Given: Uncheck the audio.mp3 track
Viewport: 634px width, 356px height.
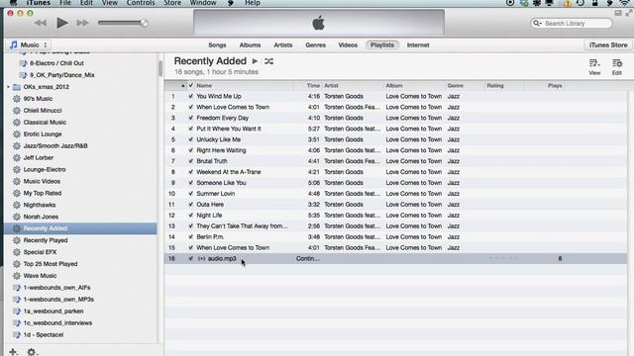Looking at the screenshot, I should 191,258.
